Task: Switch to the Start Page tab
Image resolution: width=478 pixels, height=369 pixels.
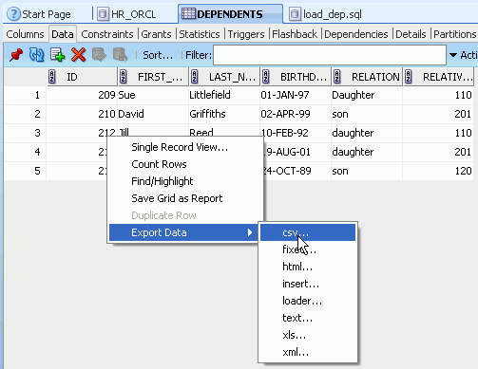Action: [x=47, y=14]
